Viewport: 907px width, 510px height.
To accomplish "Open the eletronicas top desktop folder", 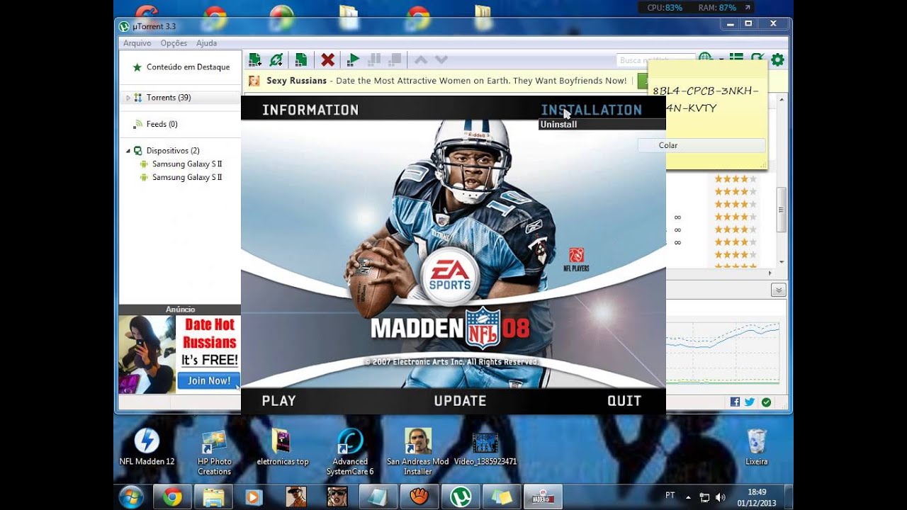I will pos(282,447).
